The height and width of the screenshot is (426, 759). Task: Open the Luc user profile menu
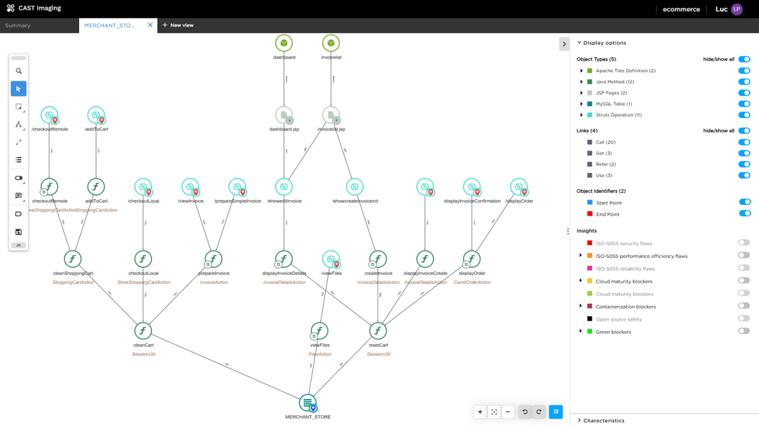coord(736,9)
